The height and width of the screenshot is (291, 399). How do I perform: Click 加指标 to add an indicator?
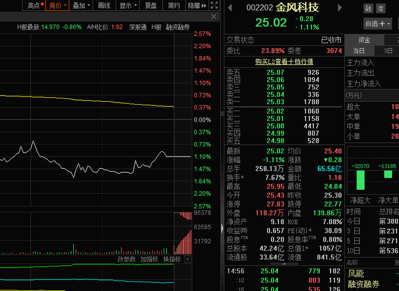point(149,260)
